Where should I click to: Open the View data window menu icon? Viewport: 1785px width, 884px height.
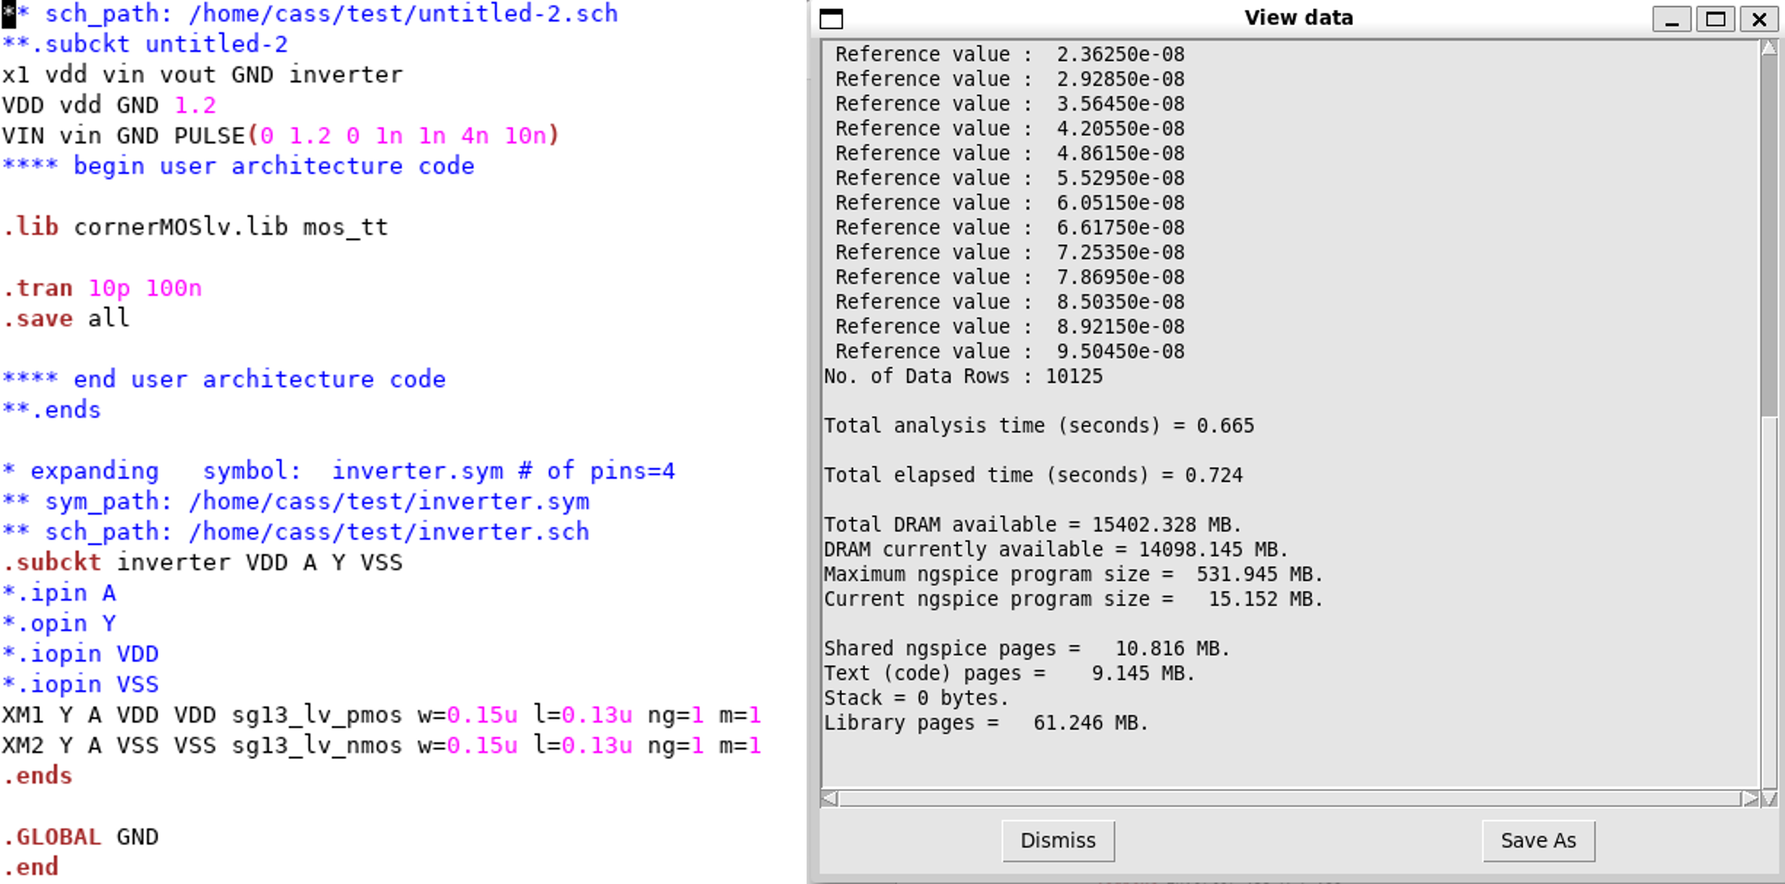(831, 18)
